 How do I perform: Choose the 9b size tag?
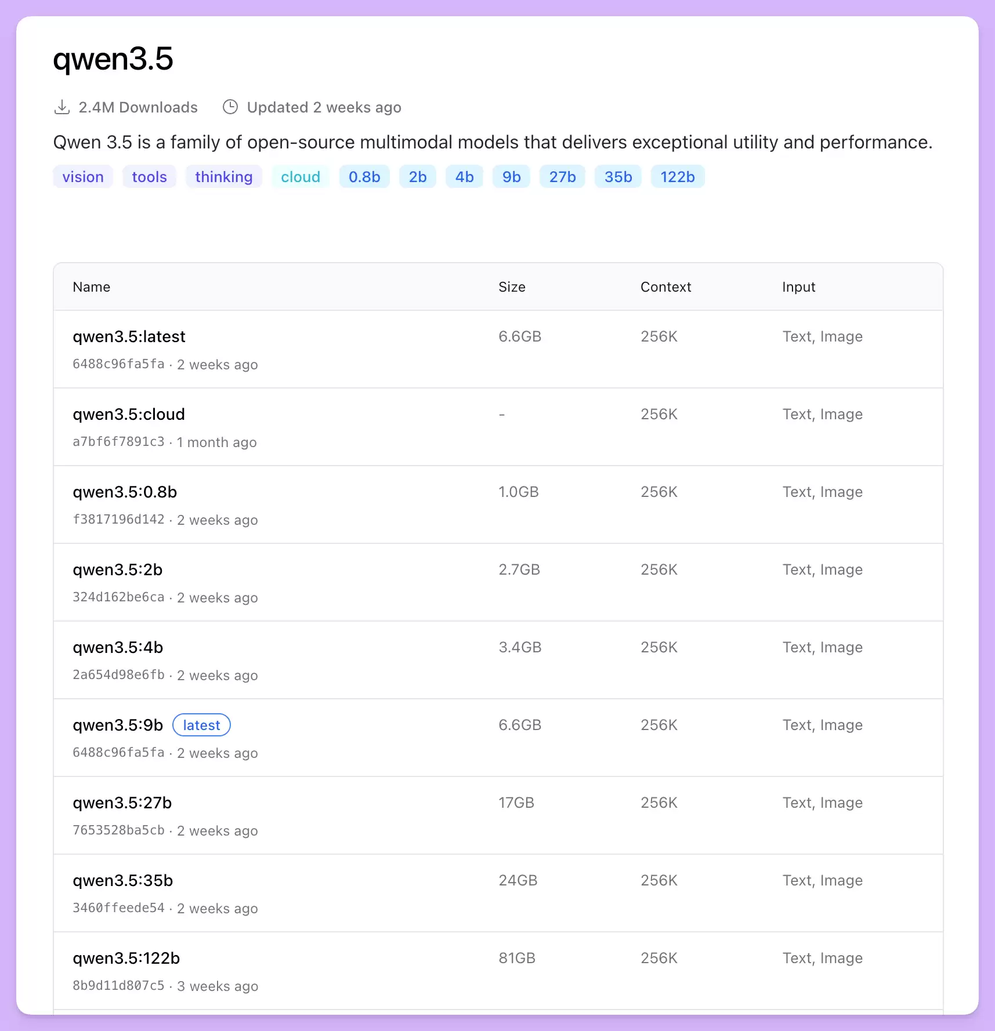[511, 177]
